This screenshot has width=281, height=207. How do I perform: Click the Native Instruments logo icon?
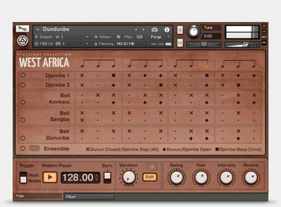tap(23, 41)
